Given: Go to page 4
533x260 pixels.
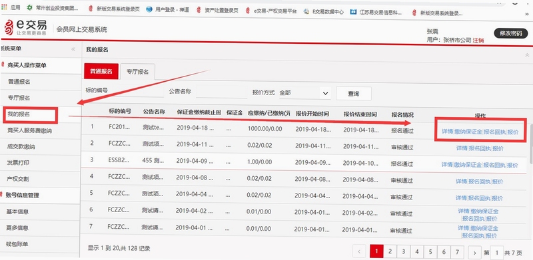Looking at the screenshot, I should point(417,252).
